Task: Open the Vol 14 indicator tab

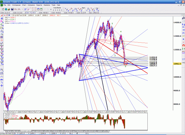Action: pos(69,131)
